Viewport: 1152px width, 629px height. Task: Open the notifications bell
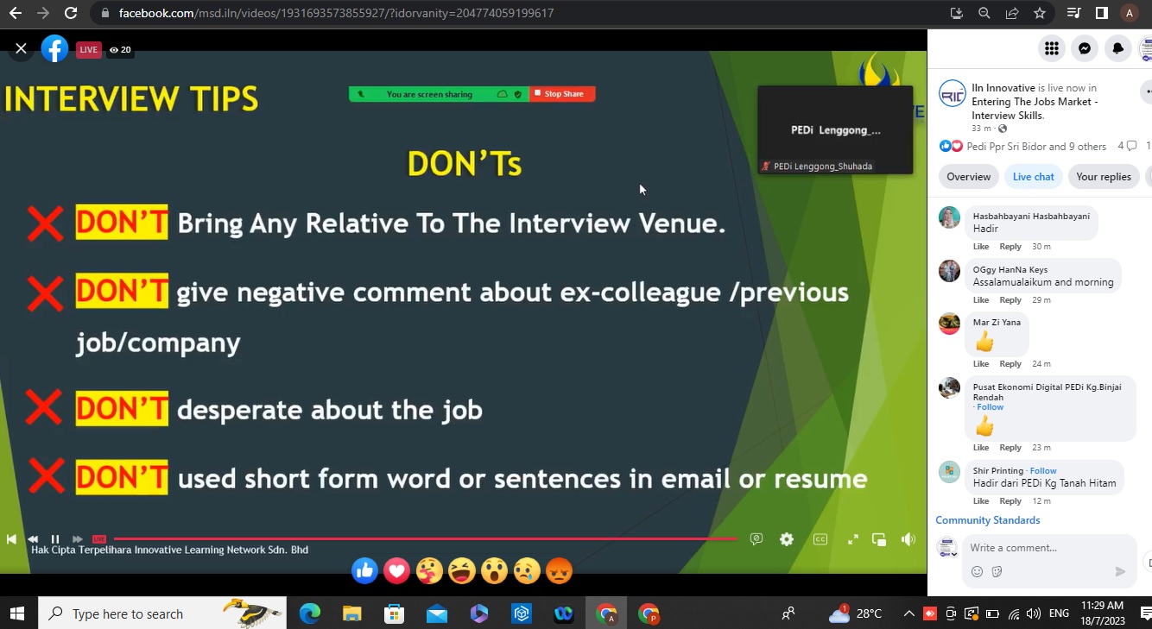point(1117,49)
